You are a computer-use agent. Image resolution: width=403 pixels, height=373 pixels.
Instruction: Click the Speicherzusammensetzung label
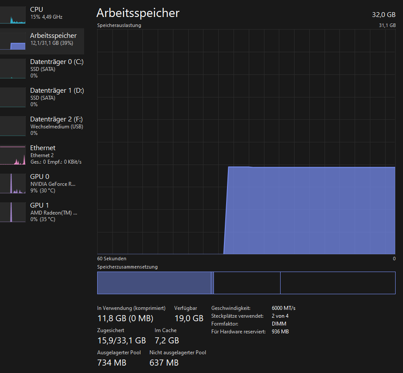[x=127, y=267]
